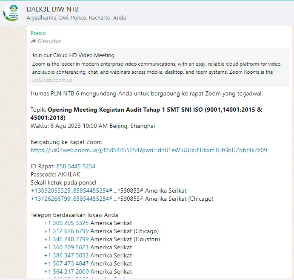Viewport: 294px width, 280px height.
Task: Click meeting ID 858 5445 5254
Action: (76, 166)
